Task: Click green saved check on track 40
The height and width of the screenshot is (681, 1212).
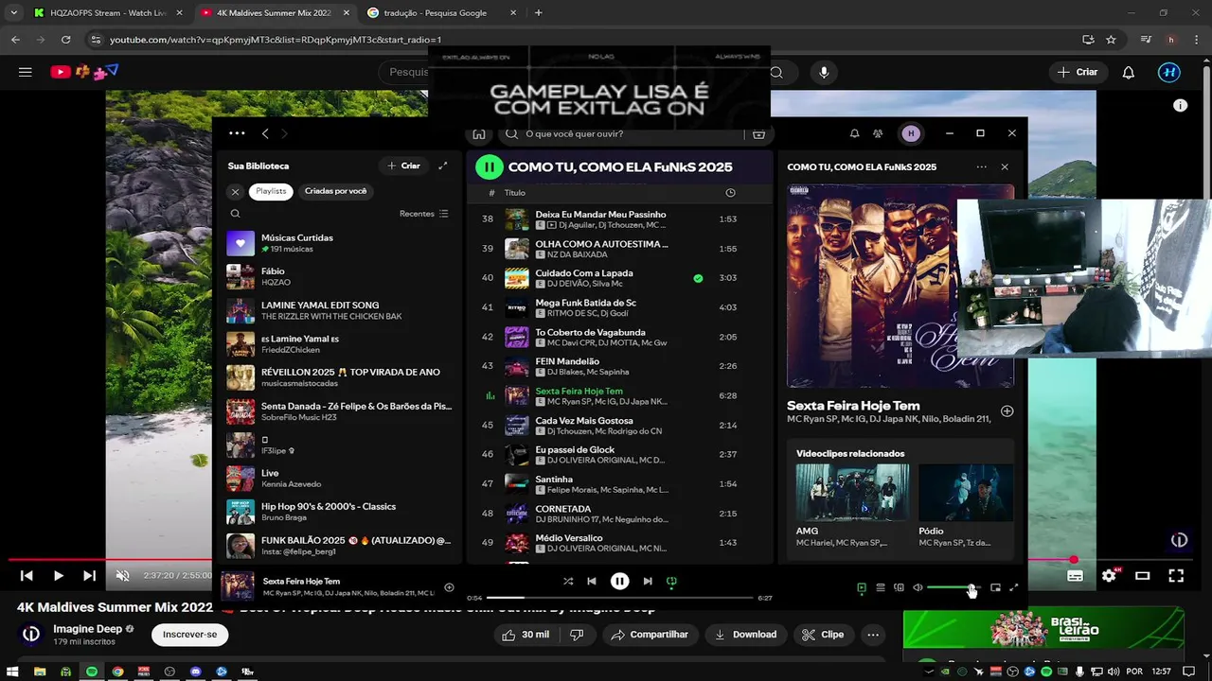Action: (x=698, y=278)
